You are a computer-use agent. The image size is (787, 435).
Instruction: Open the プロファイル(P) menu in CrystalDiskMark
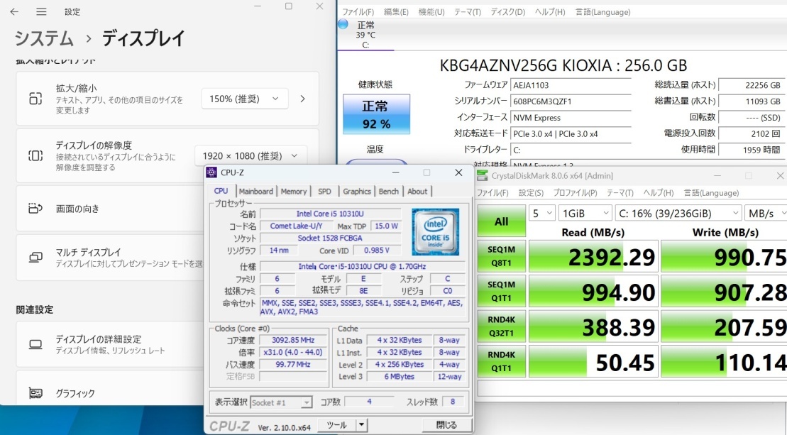pos(576,193)
